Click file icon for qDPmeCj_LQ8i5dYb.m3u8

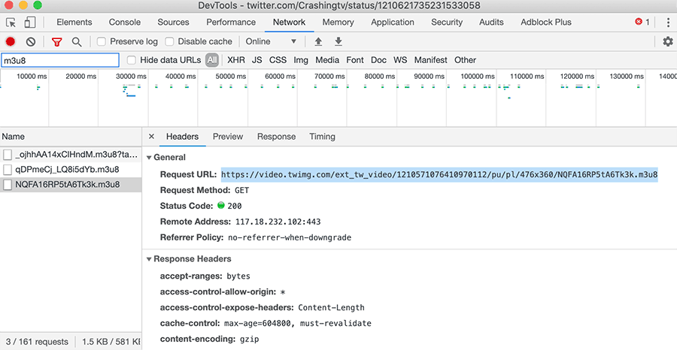pyautogui.click(x=7, y=170)
